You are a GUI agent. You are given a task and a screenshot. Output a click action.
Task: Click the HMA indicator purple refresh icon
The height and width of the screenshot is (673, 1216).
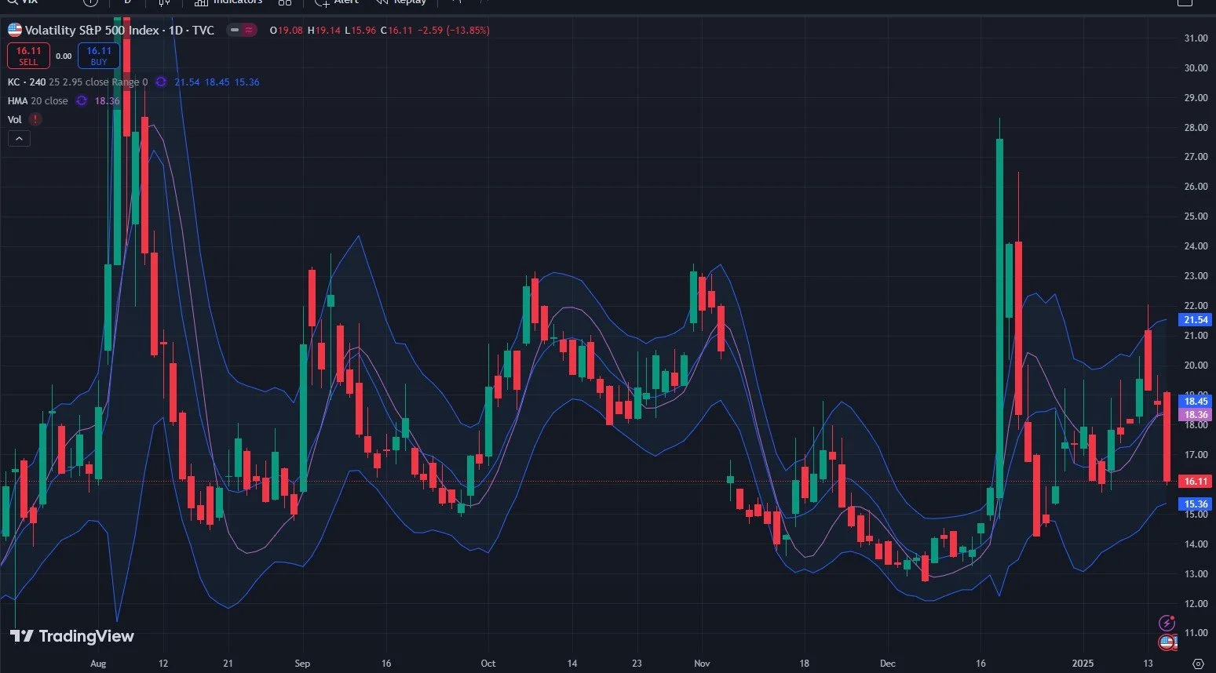pyautogui.click(x=82, y=100)
